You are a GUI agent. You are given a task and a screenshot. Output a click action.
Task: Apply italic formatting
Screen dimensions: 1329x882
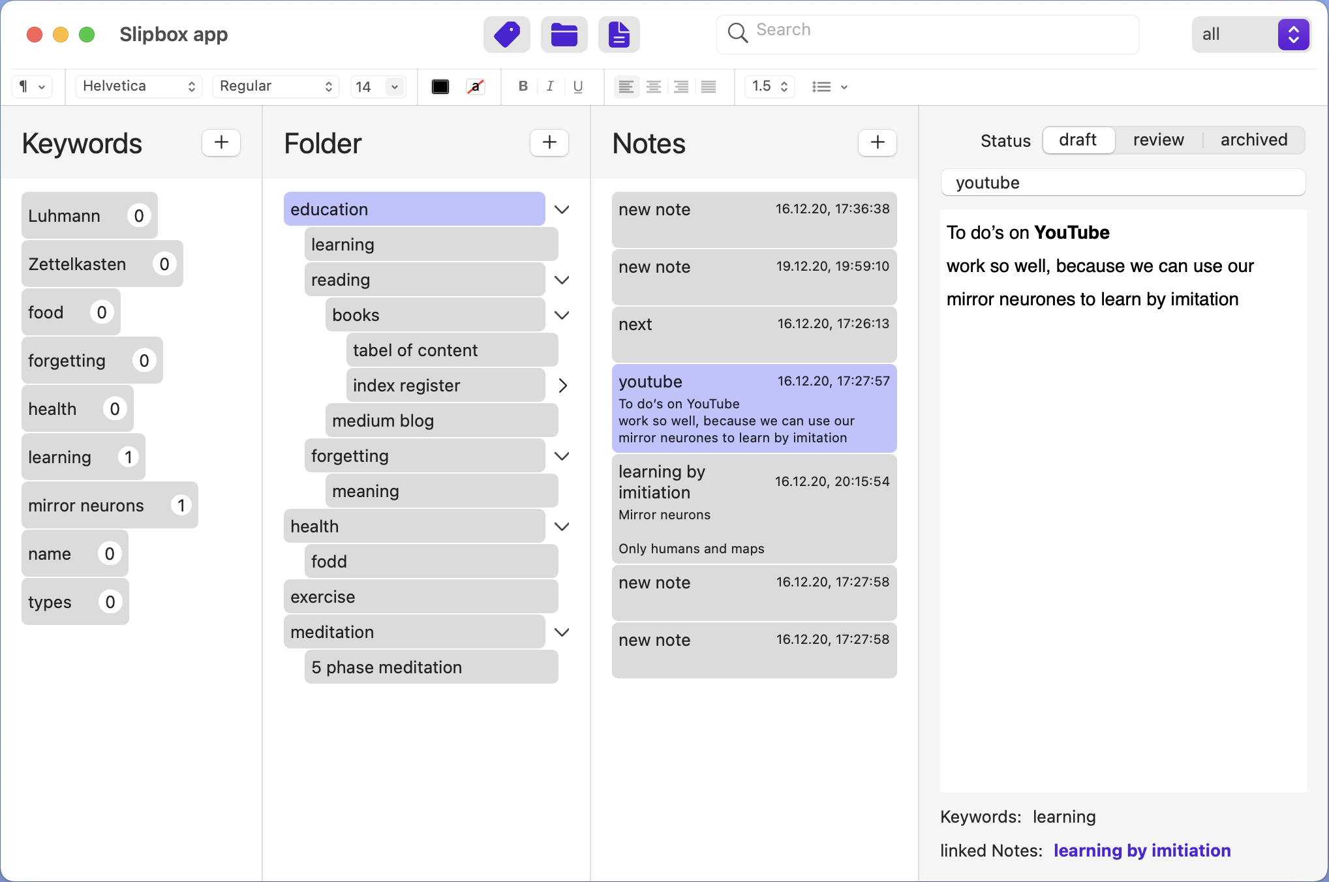tap(550, 86)
